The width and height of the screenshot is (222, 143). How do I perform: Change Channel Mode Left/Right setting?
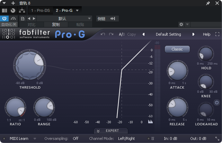126,138
